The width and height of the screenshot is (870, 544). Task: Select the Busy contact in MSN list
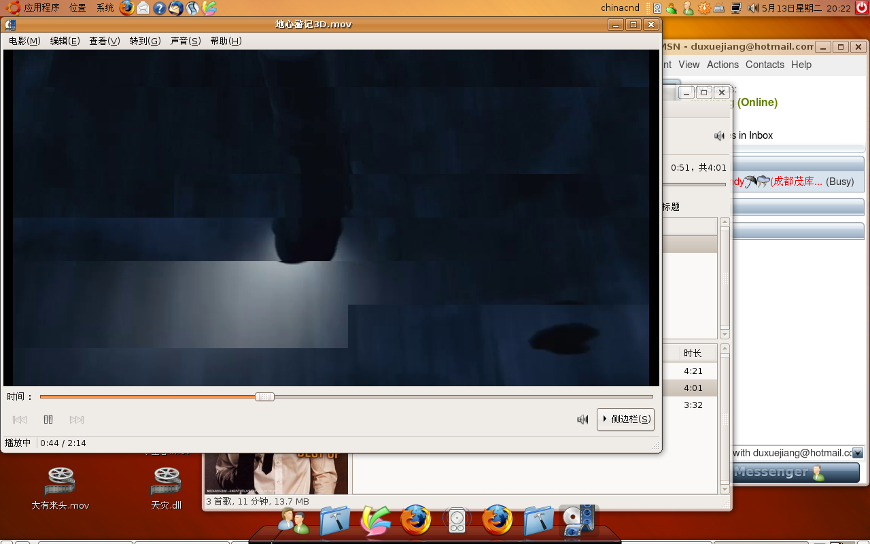pos(797,182)
